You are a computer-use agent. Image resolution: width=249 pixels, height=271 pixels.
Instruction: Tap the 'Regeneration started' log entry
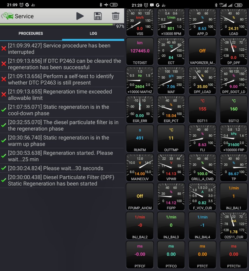pyautogui.click(x=62, y=156)
